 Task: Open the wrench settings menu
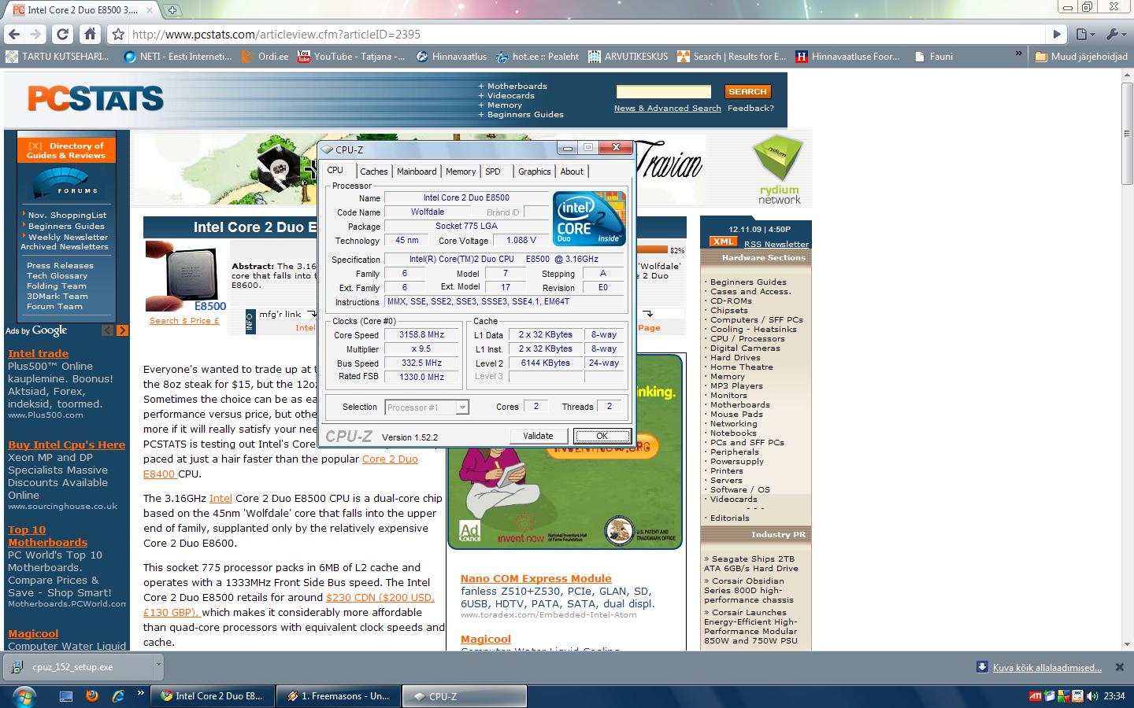click(1116, 34)
